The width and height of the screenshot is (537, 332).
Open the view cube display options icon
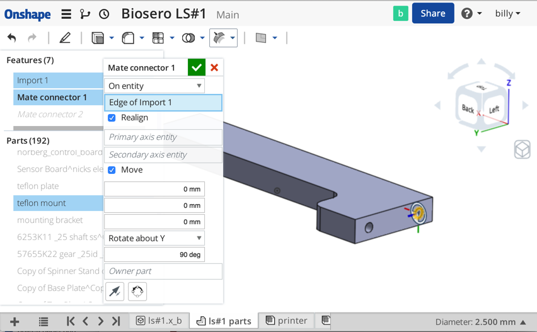coord(522,149)
